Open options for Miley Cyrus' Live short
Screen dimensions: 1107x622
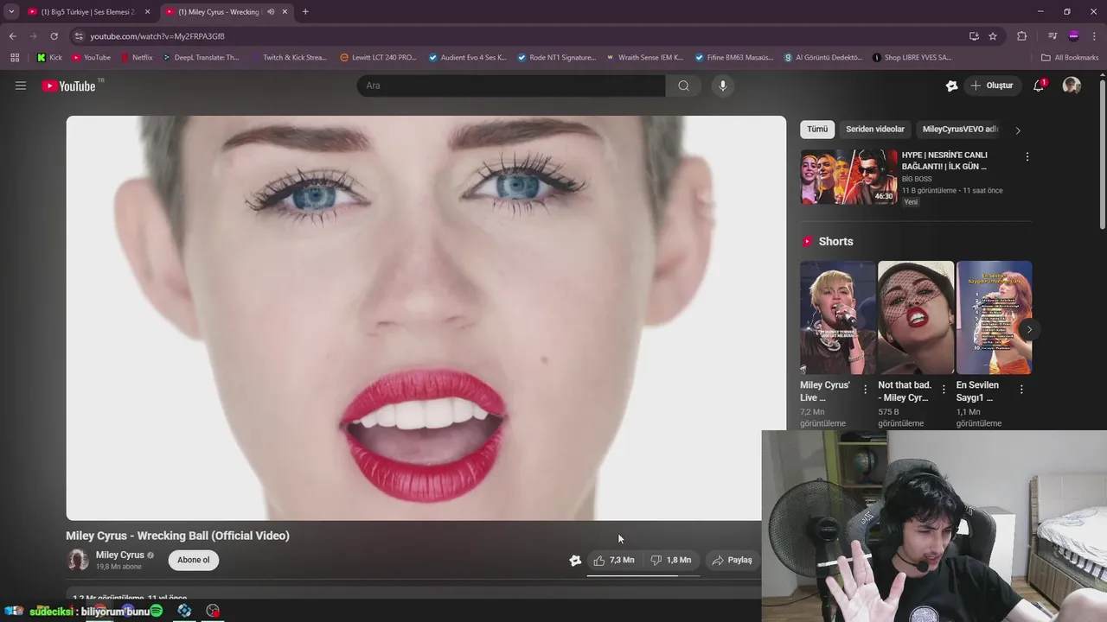point(865,390)
